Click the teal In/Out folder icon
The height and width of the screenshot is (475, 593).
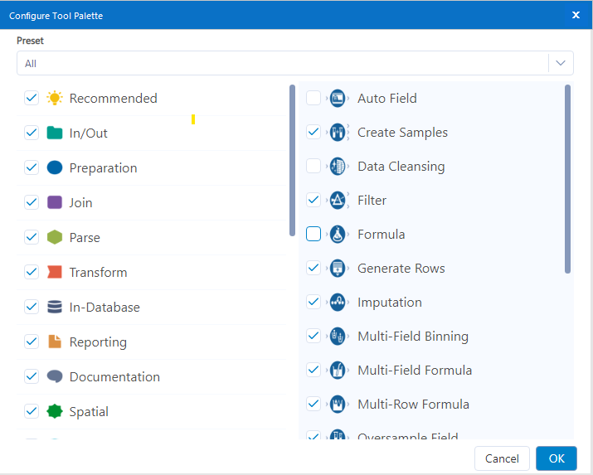point(55,133)
